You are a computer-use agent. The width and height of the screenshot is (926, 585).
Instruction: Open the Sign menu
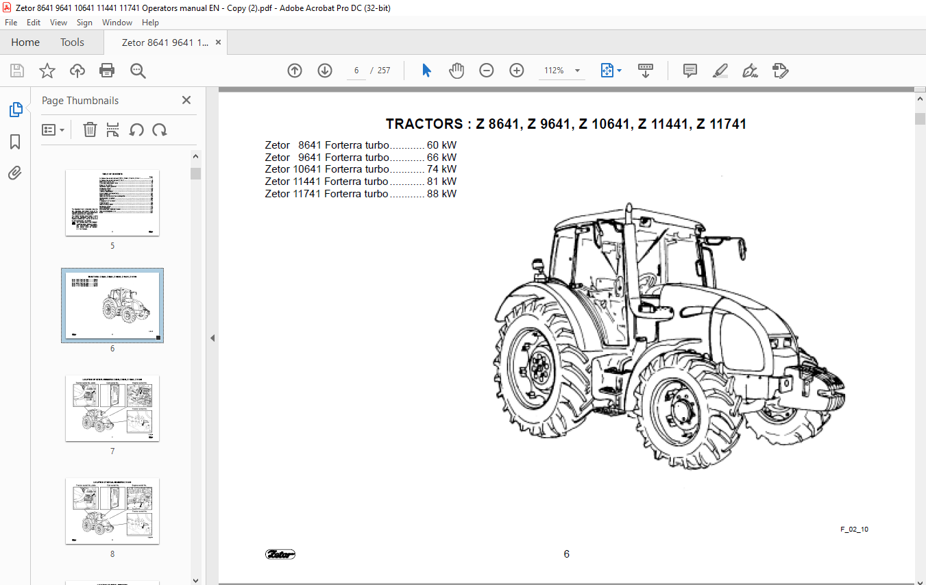tap(84, 23)
